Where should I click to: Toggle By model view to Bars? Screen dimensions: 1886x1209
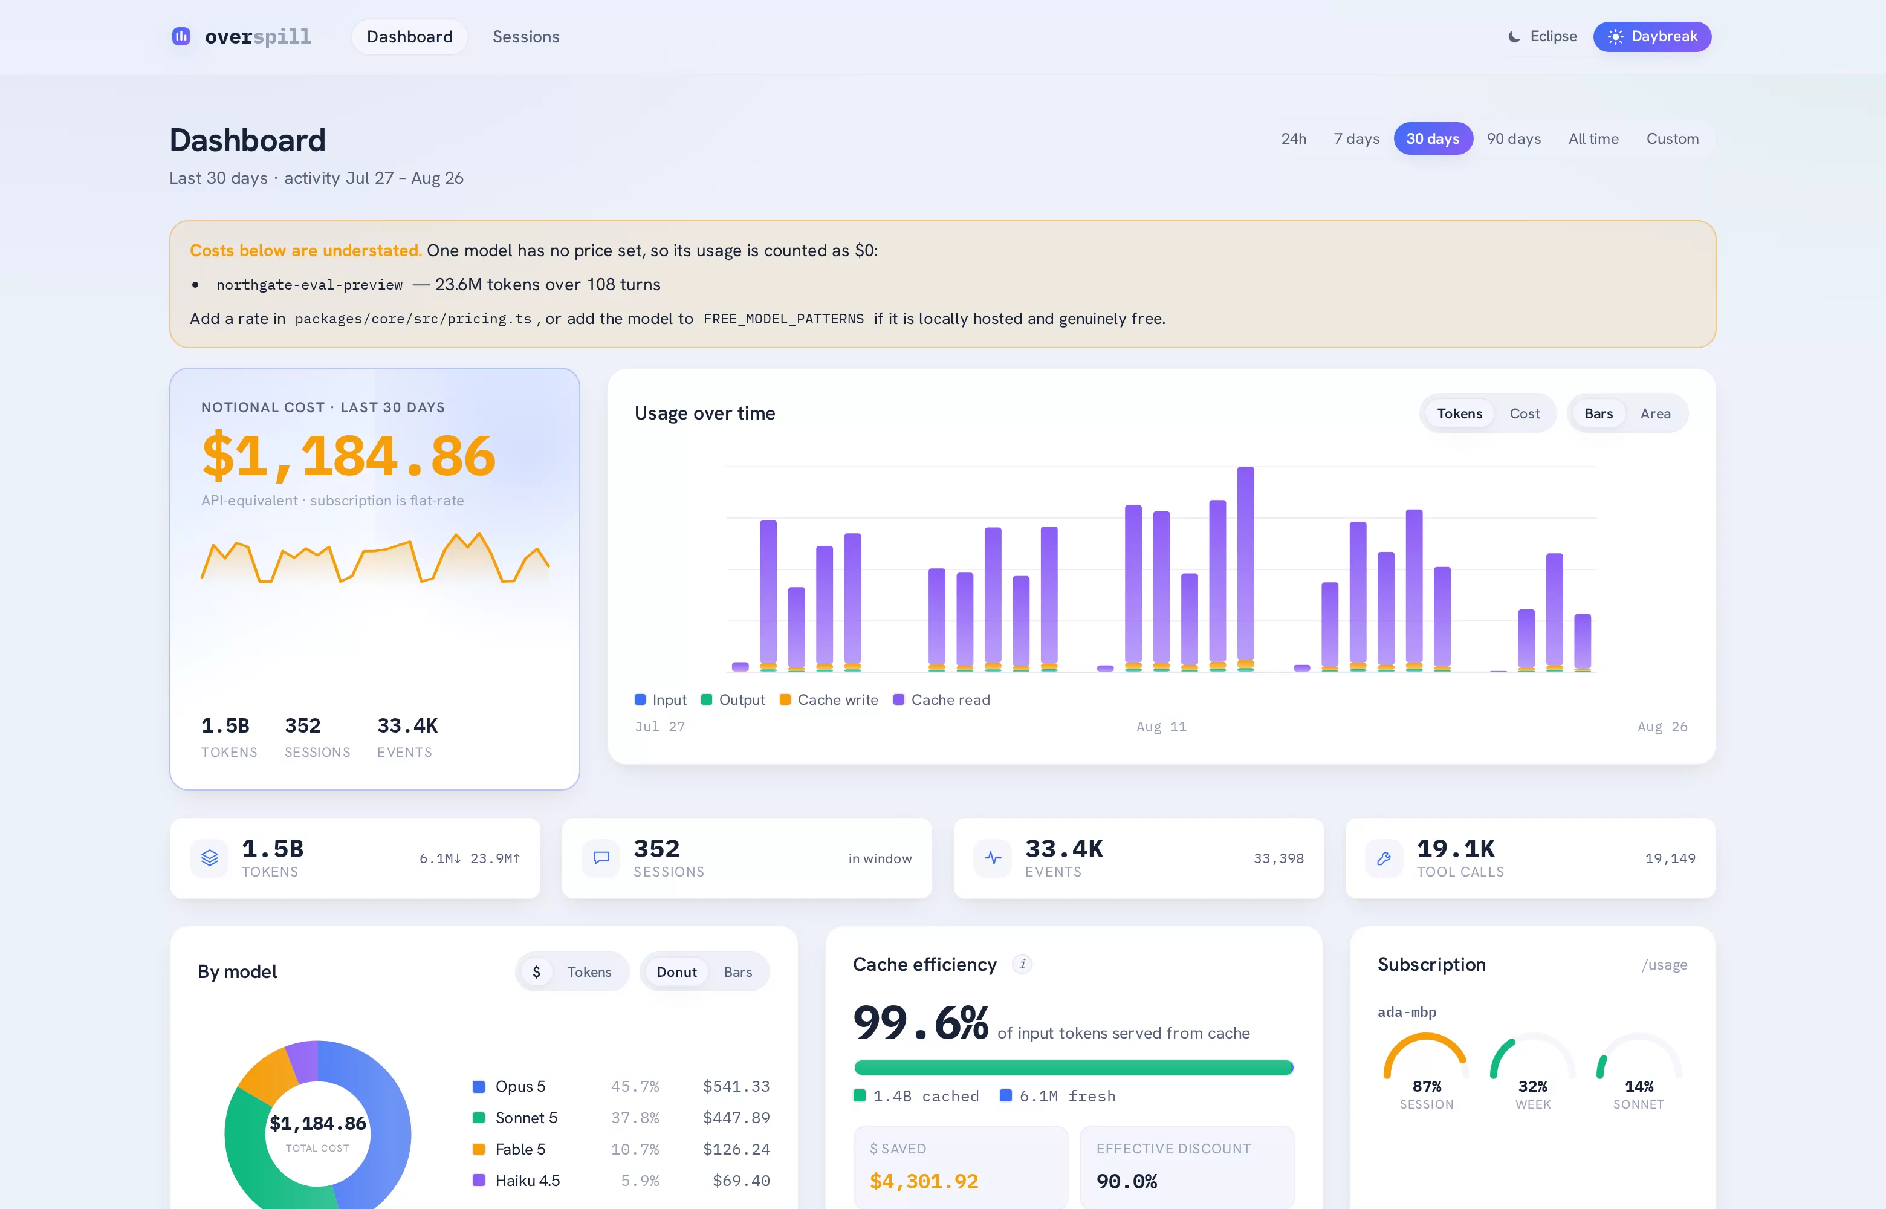pos(737,972)
